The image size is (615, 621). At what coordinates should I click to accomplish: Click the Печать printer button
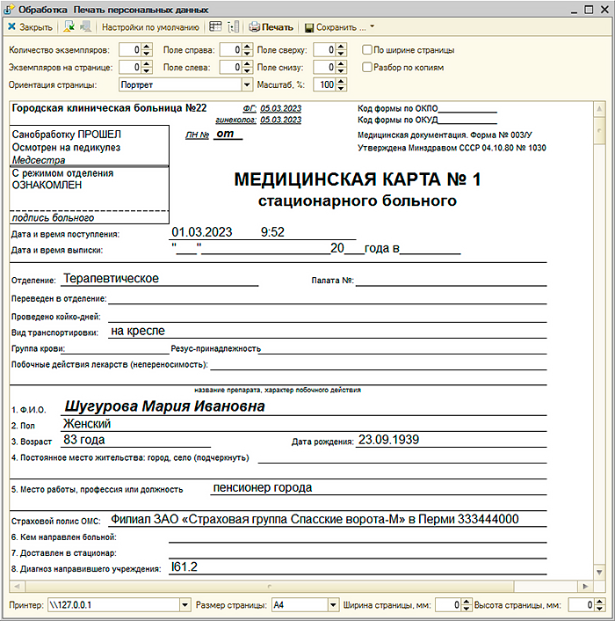271,27
